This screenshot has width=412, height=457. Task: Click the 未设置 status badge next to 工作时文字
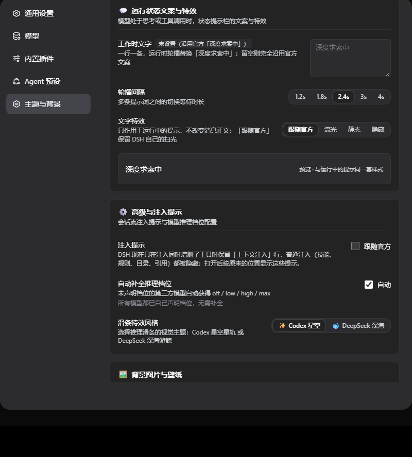point(203,44)
